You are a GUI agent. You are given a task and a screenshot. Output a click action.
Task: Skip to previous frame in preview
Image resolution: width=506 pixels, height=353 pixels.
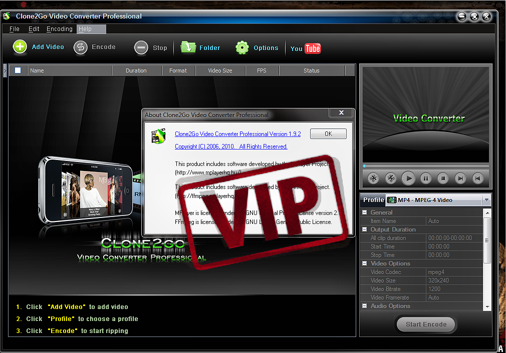tap(478, 178)
